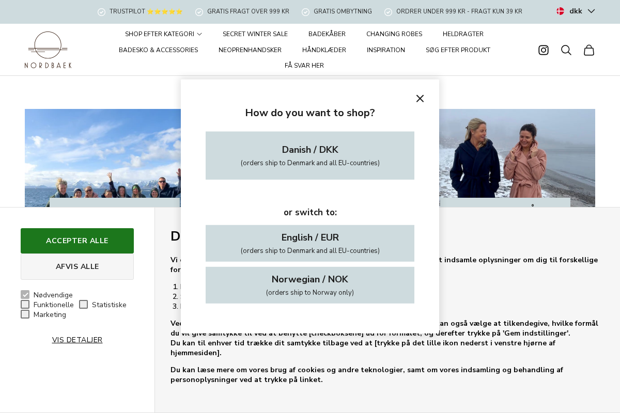Viewport: 620px width, 413px height.
Task: Expand the SHOP EFTER KATEGORI menu
Action: click(163, 34)
